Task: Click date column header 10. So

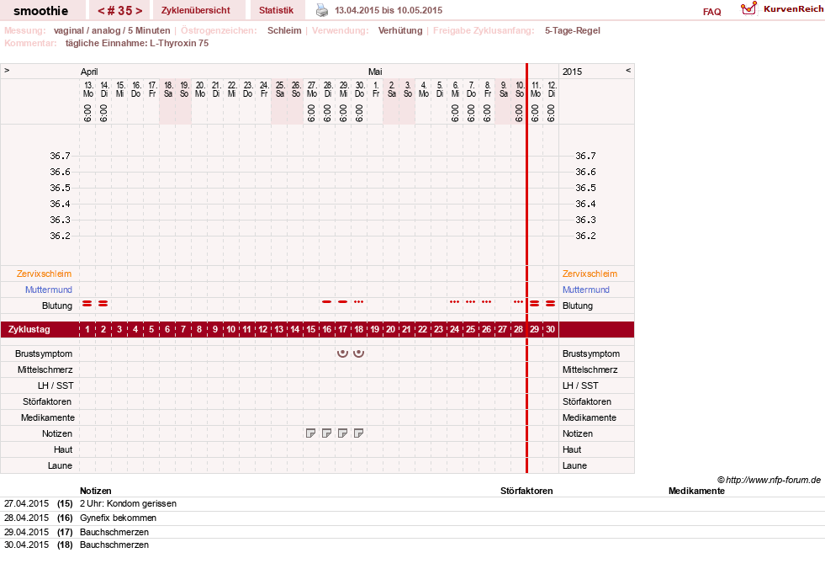Action: 520,89
